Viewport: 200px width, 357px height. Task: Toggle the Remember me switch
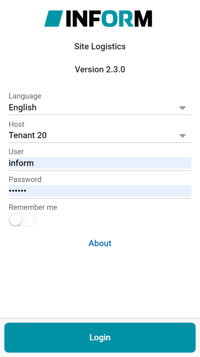pyautogui.click(x=22, y=220)
